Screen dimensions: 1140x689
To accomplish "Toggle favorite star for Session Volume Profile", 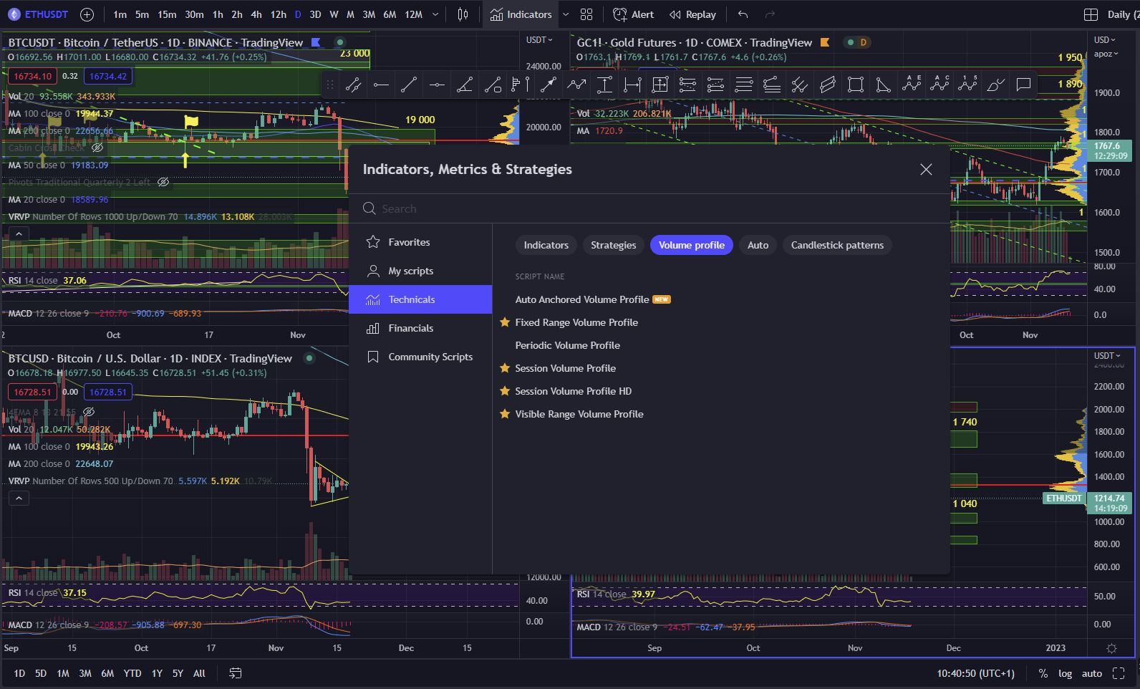I will tap(505, 368).
